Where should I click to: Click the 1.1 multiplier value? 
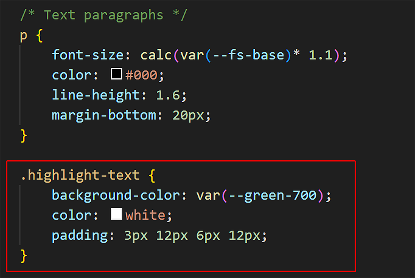(321, 55)
